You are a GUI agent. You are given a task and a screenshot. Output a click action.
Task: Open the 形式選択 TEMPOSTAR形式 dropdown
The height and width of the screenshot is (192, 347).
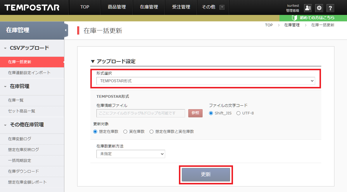pyautogui.click(x=206, y=81)
